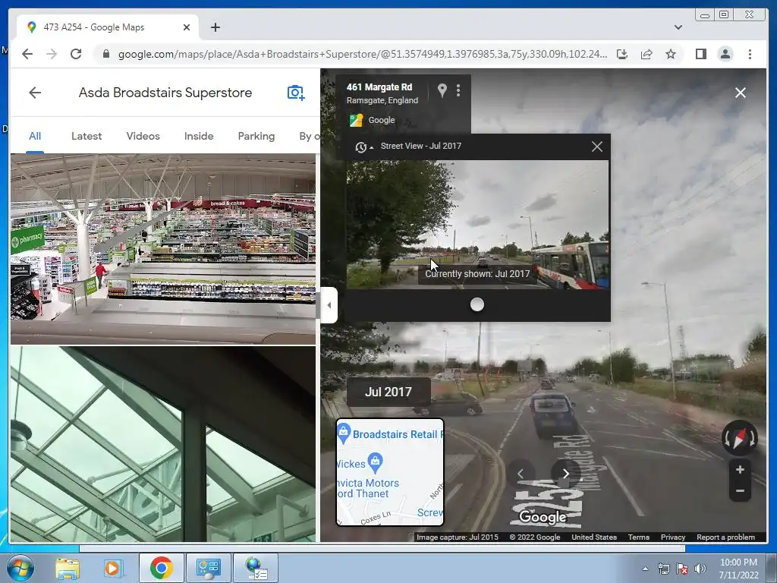Open the Chrome profile menu

tap(725, 54)
